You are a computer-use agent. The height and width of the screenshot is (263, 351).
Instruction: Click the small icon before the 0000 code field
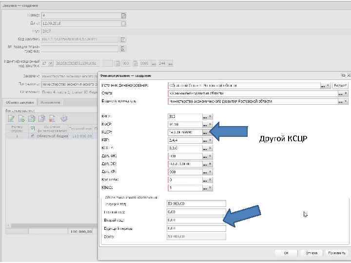(136, 63)
